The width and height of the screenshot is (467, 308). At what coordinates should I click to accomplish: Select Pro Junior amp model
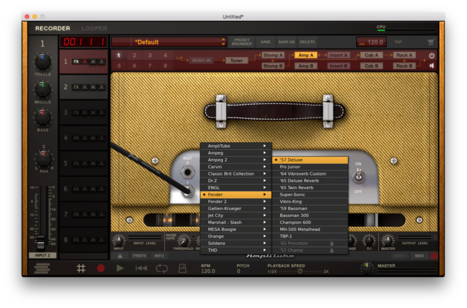point(310,167)
